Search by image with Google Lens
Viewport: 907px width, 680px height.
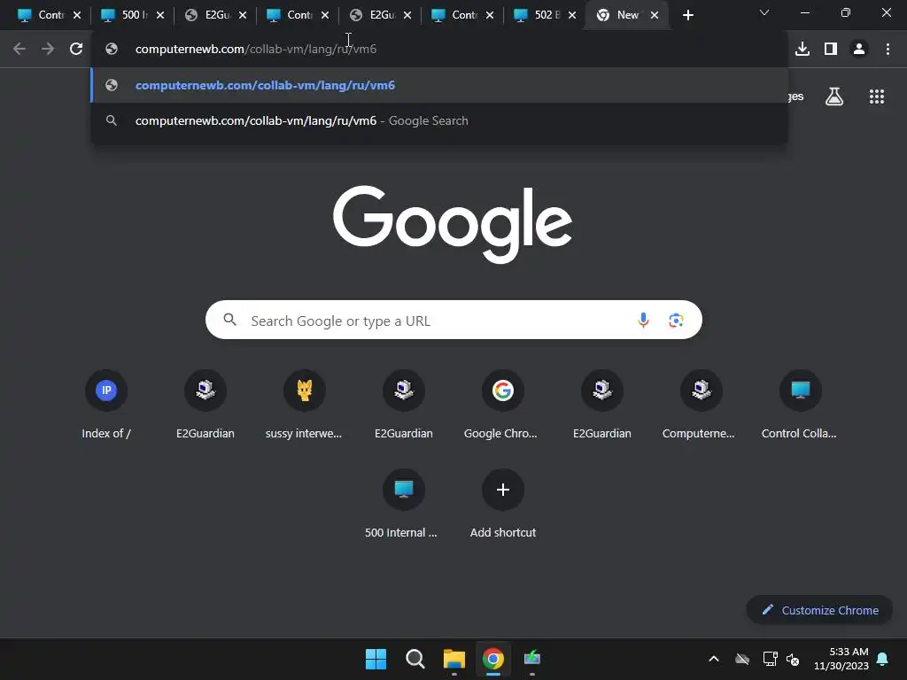click(x=676, y=320)
